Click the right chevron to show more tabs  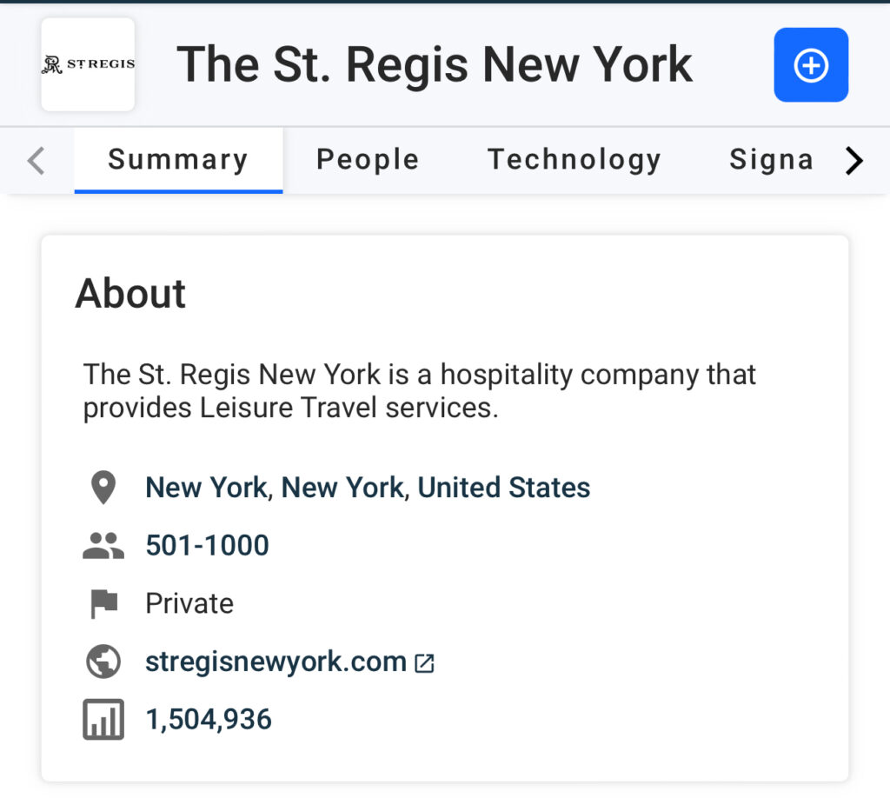(x=854, y=161)
